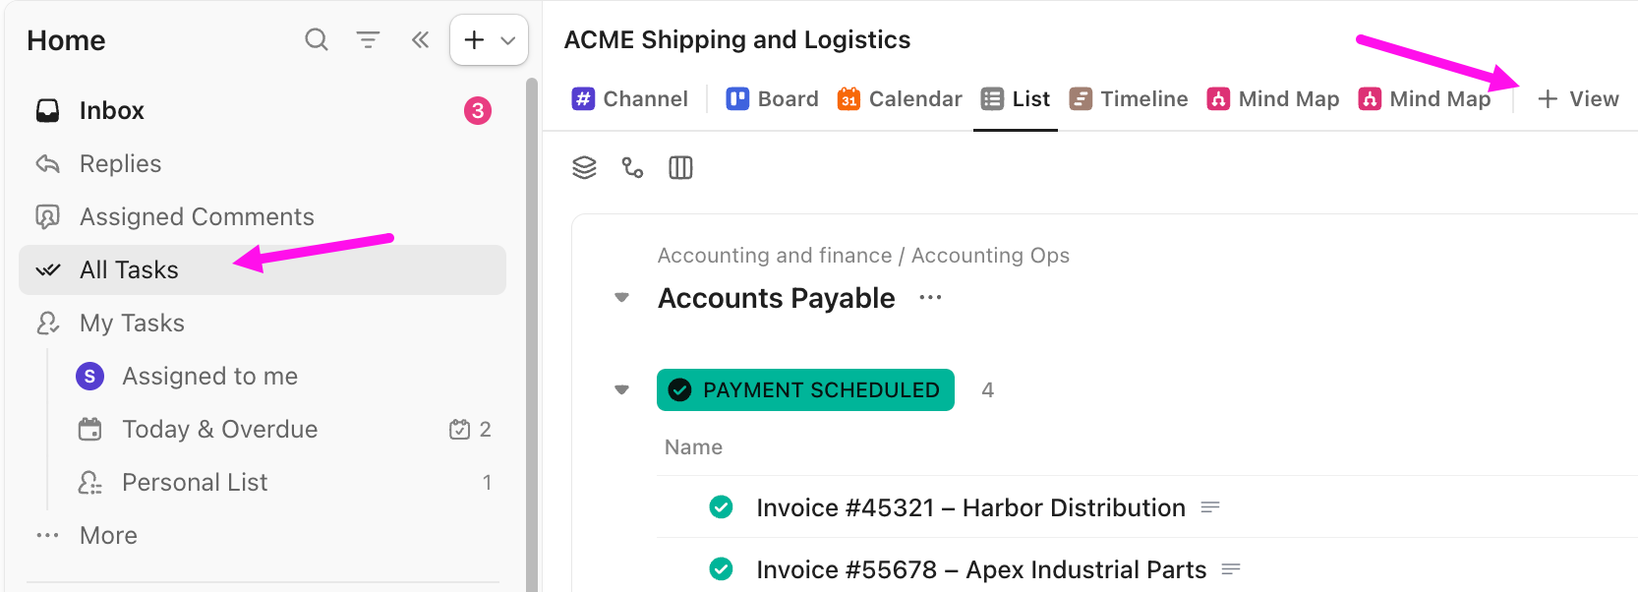Collapse the Accounts Payable list

621,298
